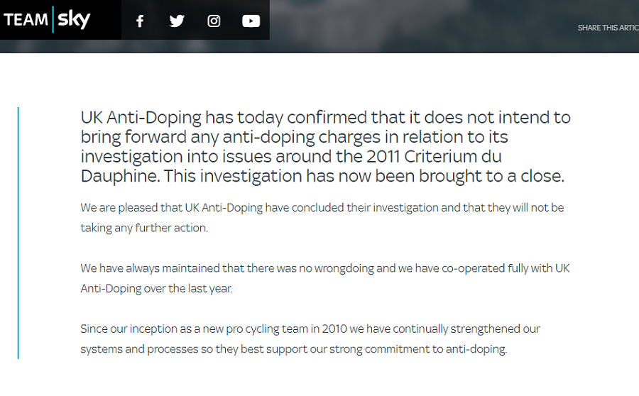Click the paragraph starting "Since our inception"
The image size is (639, 396).
point(310,339)
